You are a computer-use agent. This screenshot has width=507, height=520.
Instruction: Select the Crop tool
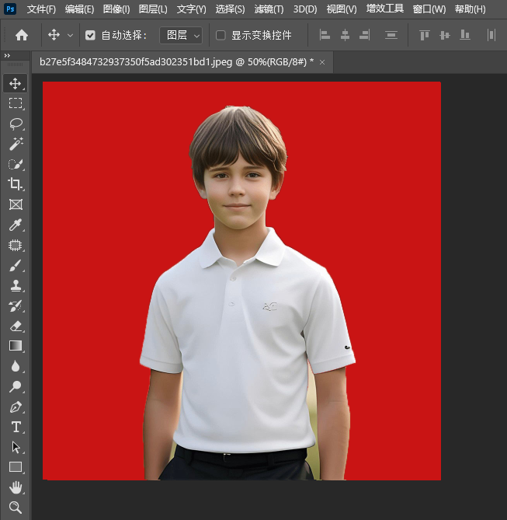(x=16, y=184)
